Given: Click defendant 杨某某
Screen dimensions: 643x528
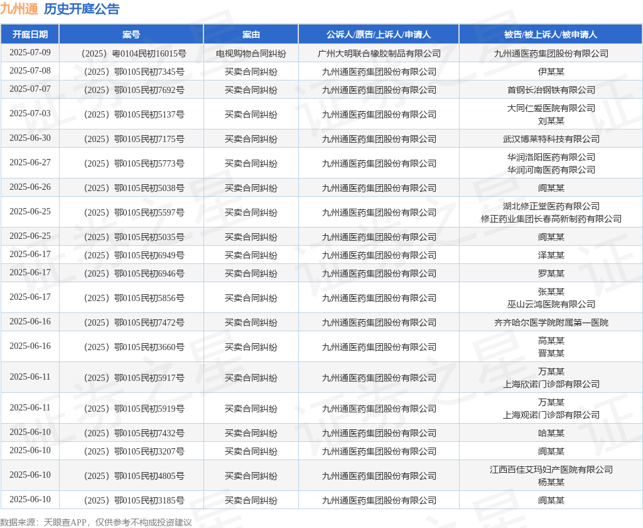Looking at the screenshot, I should pyautogui.click(x=551, y=482).
